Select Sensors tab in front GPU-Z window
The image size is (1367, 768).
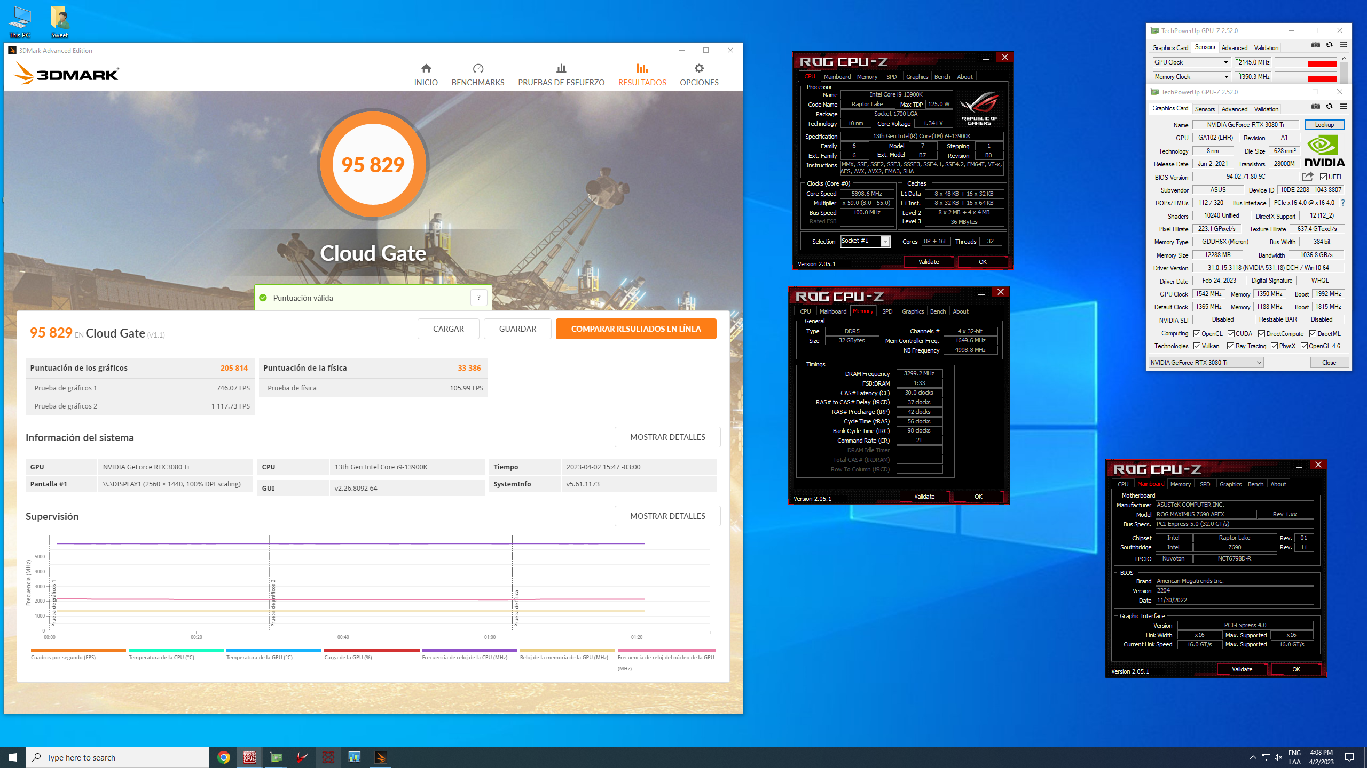[1205, 109]
